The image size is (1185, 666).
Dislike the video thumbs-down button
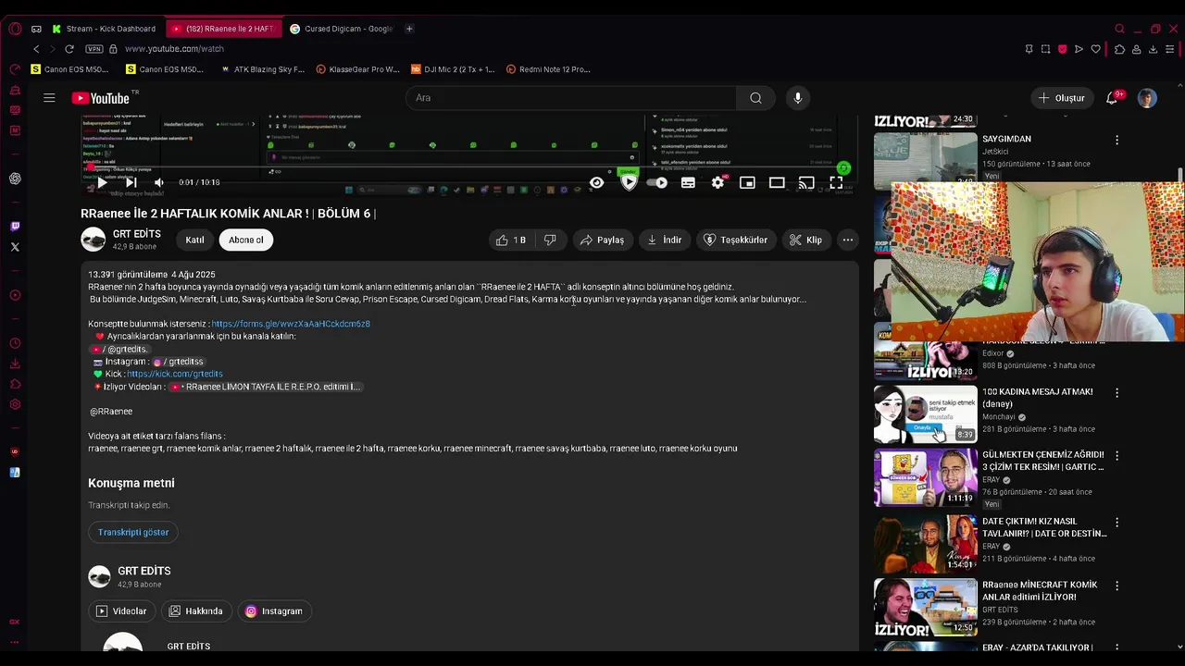pyautogui.click(x=550, y=240)
